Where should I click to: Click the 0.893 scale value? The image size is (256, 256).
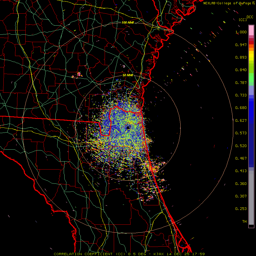tap(241, 57)
